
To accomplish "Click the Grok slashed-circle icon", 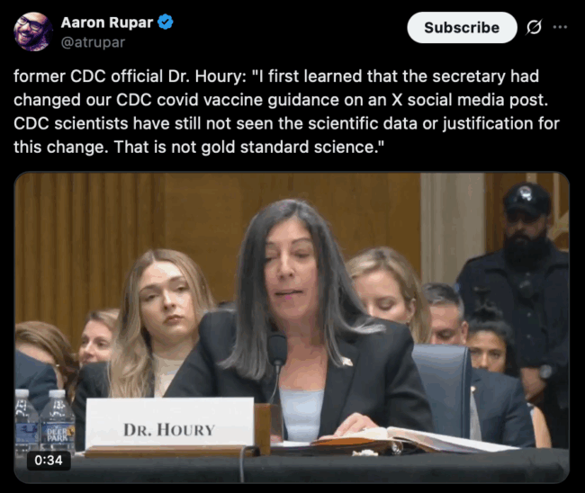I will 534,27.
